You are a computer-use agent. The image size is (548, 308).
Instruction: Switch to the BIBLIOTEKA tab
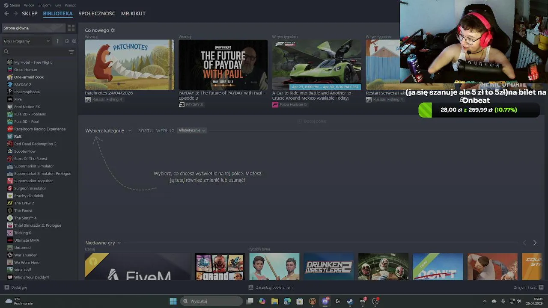point(58,14)
